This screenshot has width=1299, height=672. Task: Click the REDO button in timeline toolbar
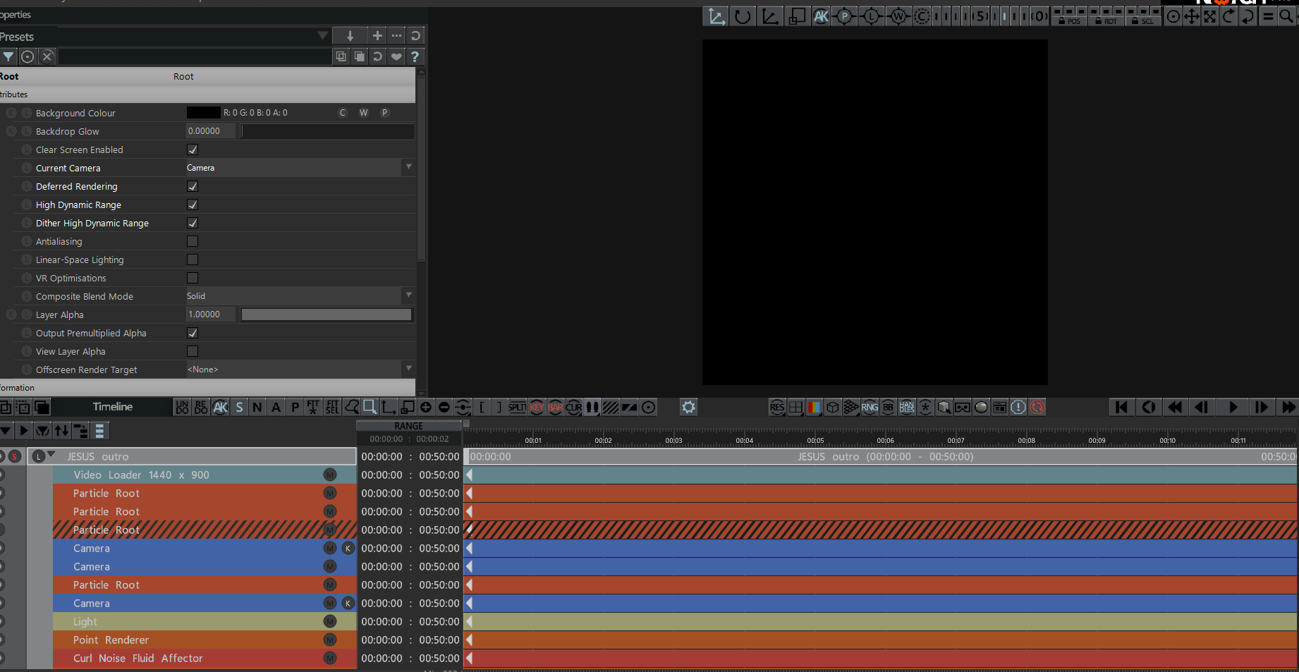coord(201,407)
